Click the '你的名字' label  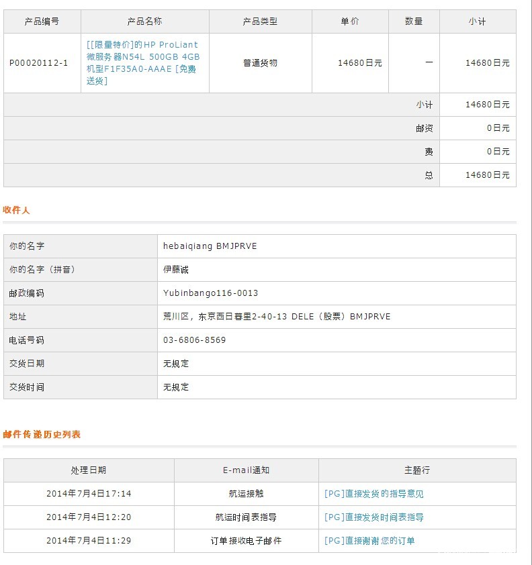coord(27,246)
